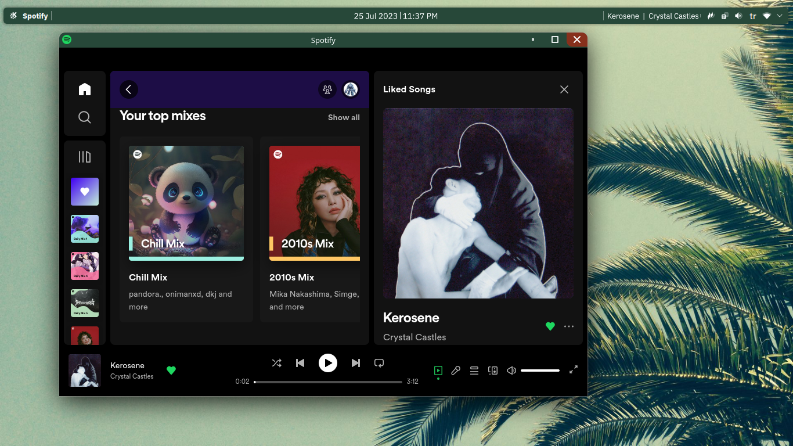The height and width of the screenshot is (446, 793).
Task: Open the dark green Daily Mix sidebar playlist
Action: pyautogui.click(x=85, y=303)
